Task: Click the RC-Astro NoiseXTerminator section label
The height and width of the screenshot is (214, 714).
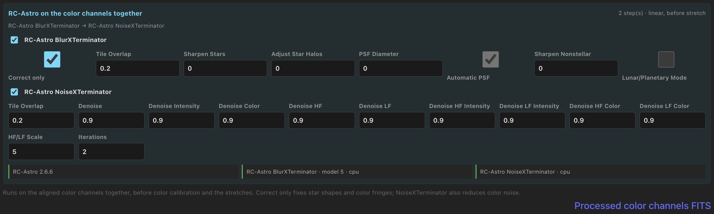Action: click(x=68, y=92)
